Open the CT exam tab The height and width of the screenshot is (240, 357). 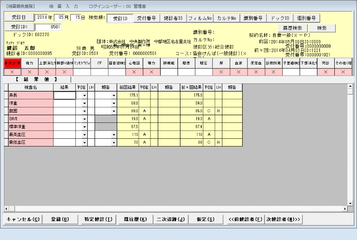pyautogui.click(x=99, y=63)
